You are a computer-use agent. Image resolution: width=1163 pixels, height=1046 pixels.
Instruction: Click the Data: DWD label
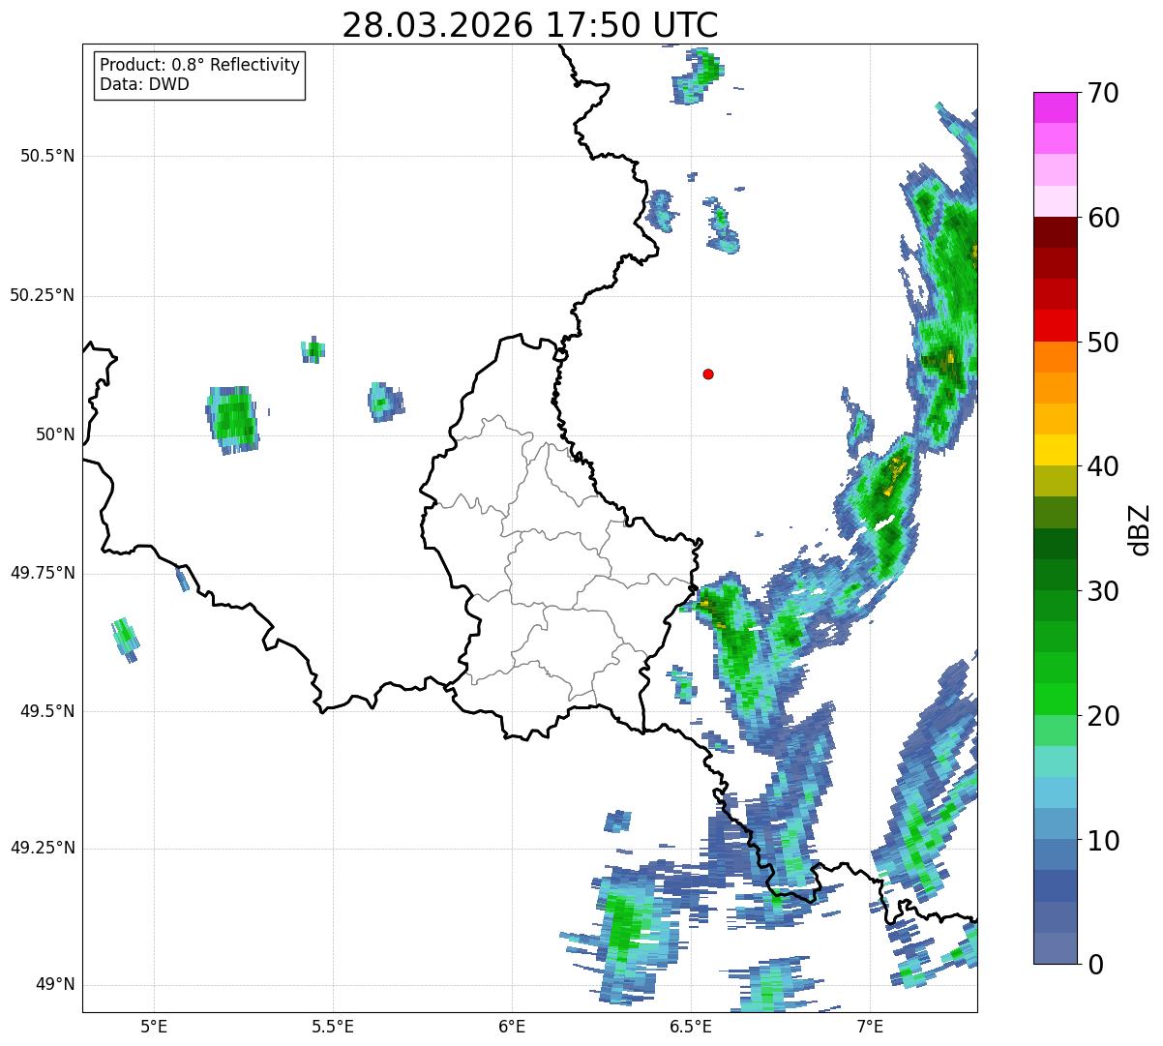point(144,84)
